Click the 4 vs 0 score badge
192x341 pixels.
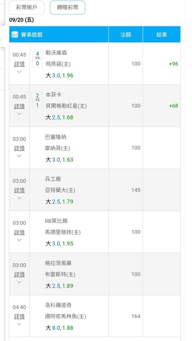(37, 59)
